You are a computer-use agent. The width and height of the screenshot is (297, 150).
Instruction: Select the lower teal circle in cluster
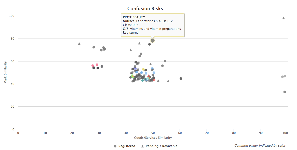(143, 80)
